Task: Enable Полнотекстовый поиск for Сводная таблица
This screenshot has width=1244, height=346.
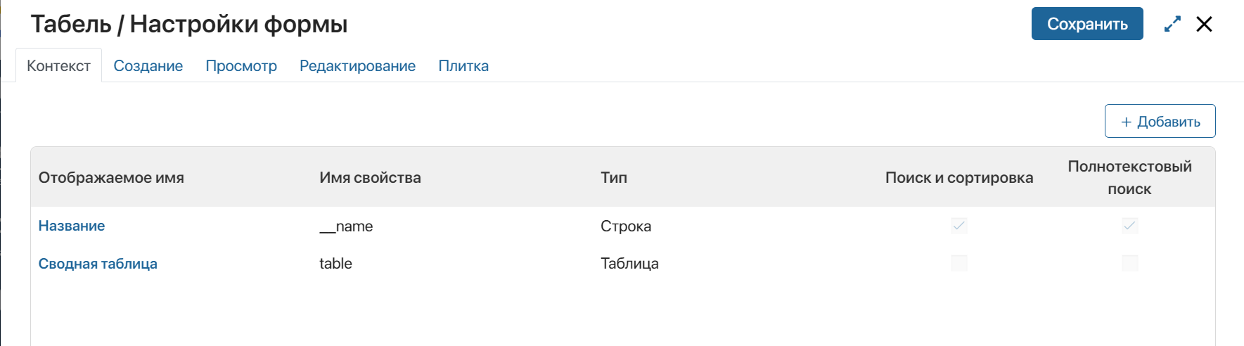Action: coord(1129,263)
